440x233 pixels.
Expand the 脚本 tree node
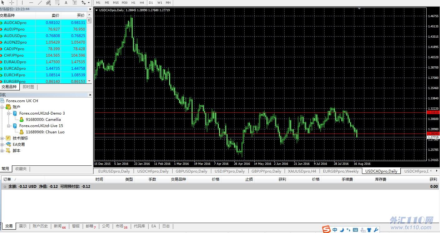click(2, 150)
